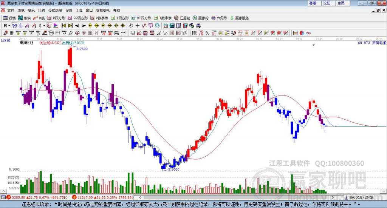Open the 9T四方形 tool
The height and width of the screenshot is (208, 387).
pos(141,18)
